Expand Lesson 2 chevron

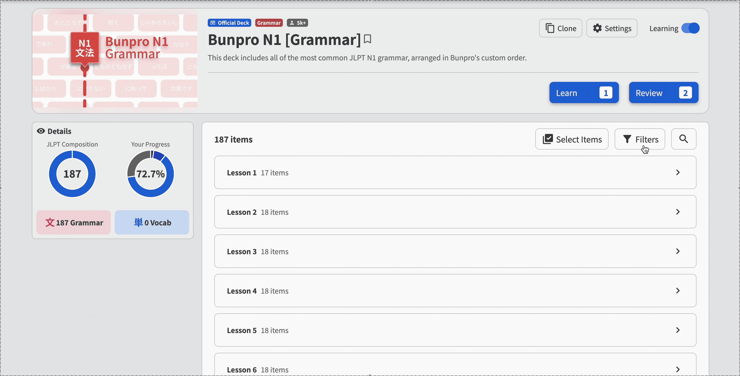pyautogui.click(x=678, y=212)
